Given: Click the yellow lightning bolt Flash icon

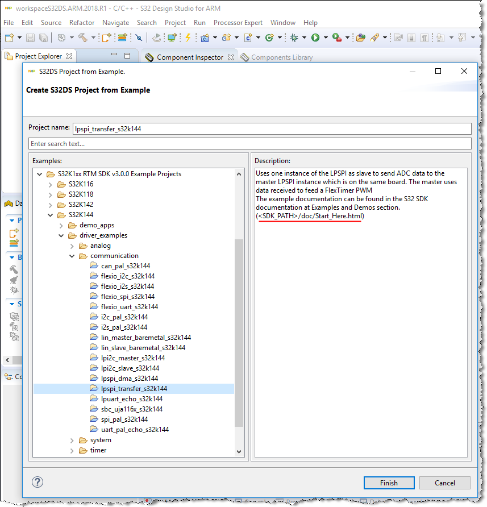Looking at the screenshot, I should (x=188, y=38).
